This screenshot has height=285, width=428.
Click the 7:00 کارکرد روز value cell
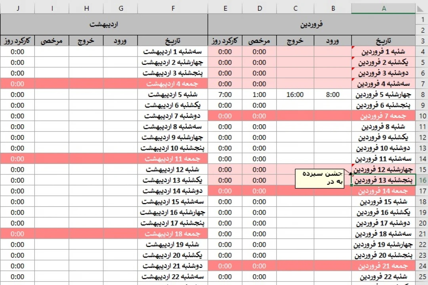point(225,94)
